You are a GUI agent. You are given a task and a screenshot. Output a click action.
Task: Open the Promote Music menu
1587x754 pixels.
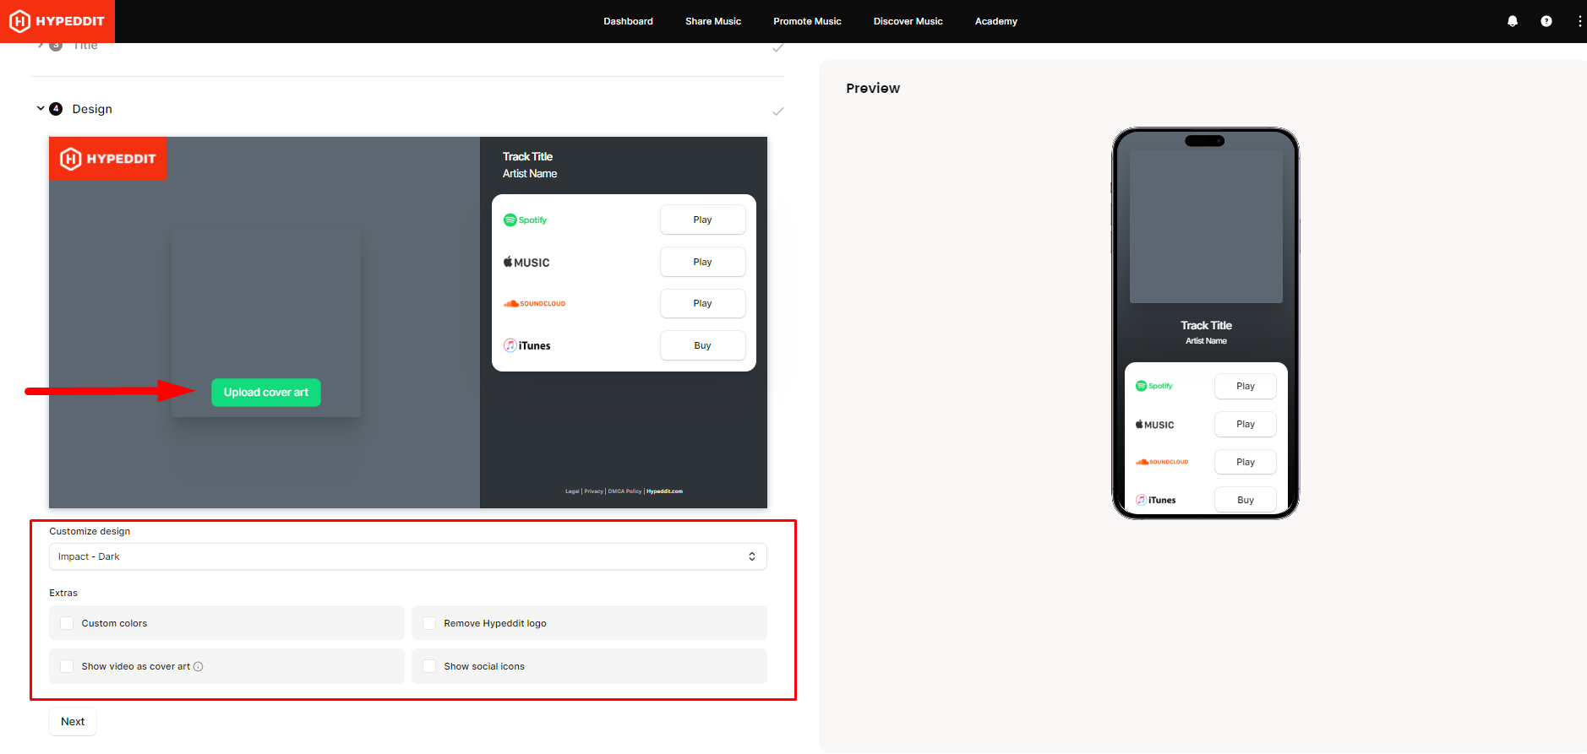(x=807, y=21)
